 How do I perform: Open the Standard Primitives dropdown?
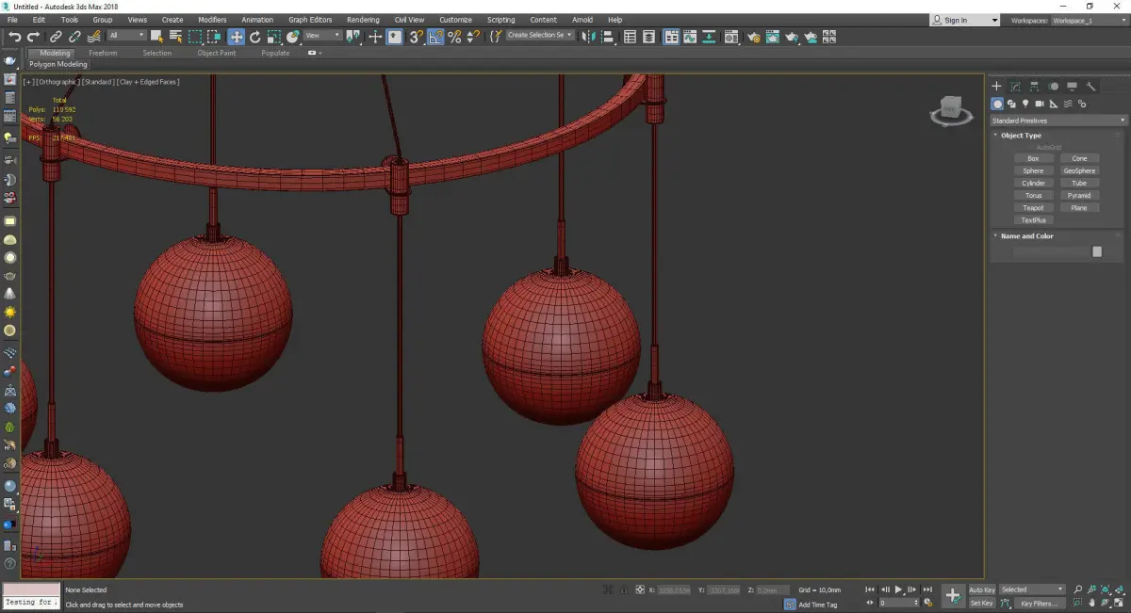[x=1057, y=121]
